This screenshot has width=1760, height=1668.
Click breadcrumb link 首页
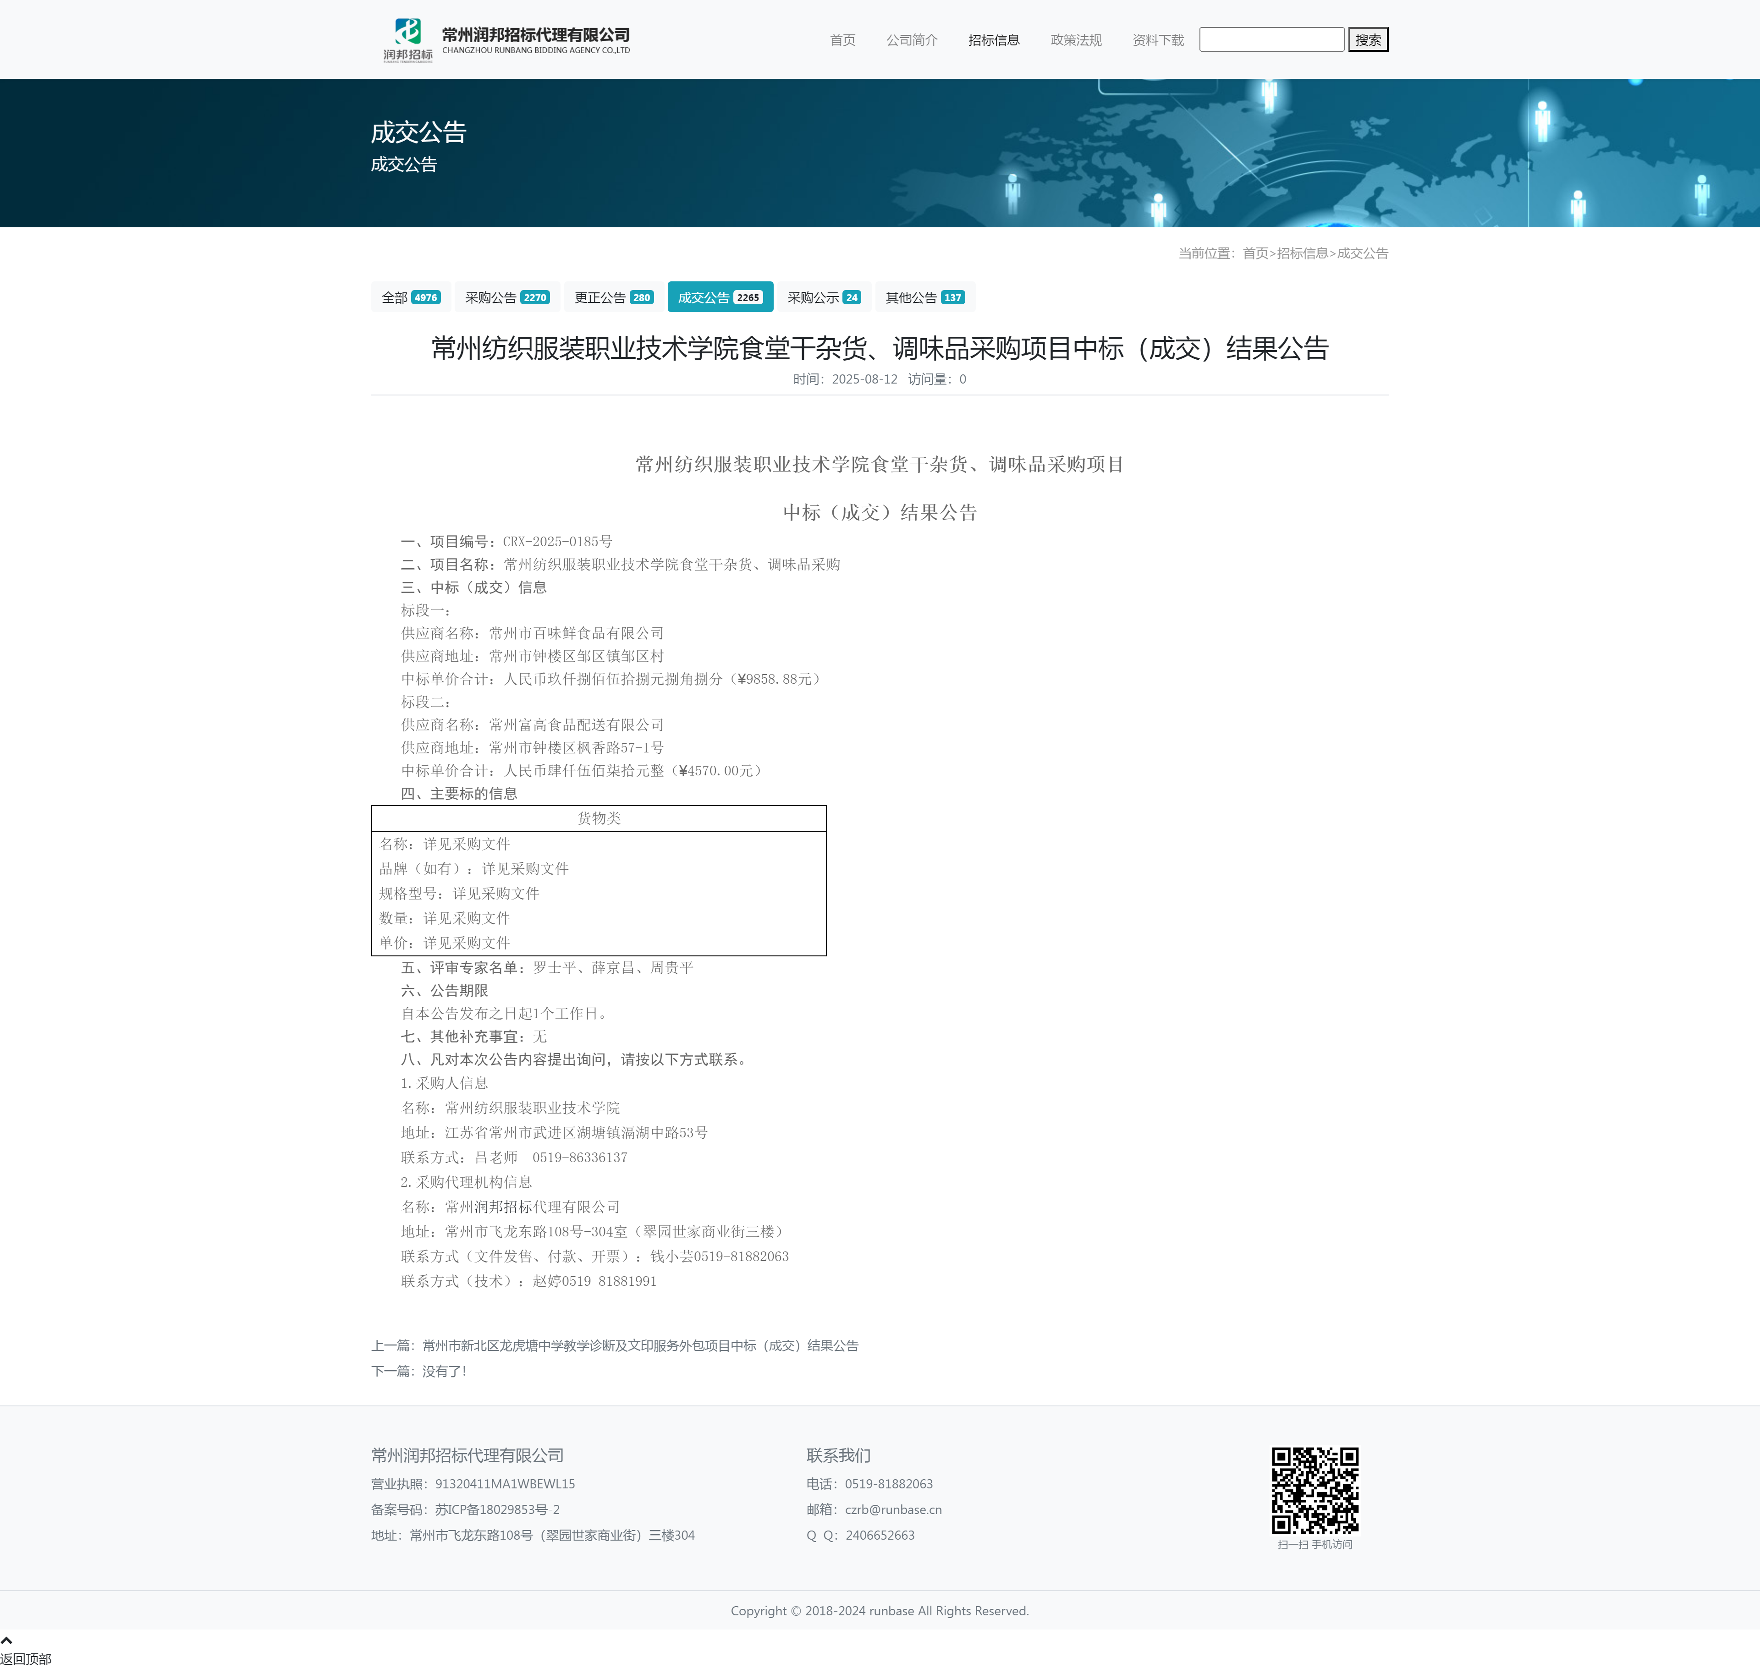coord(1255,253)
